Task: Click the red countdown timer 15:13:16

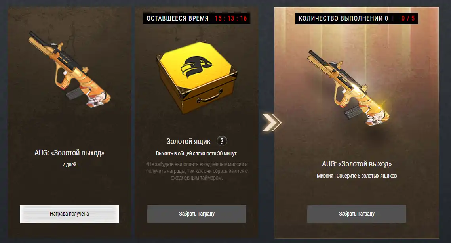Action: pos(231,18)
